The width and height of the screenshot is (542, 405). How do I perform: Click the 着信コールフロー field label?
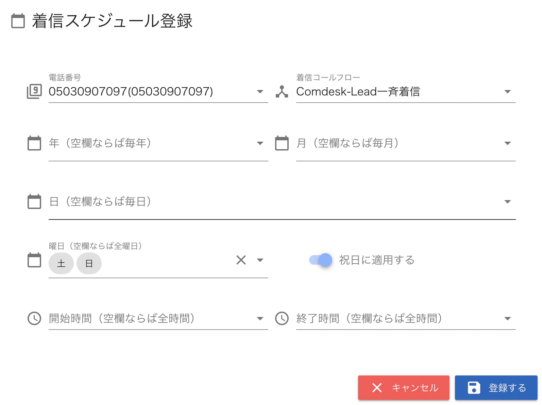tap(328, 77)
